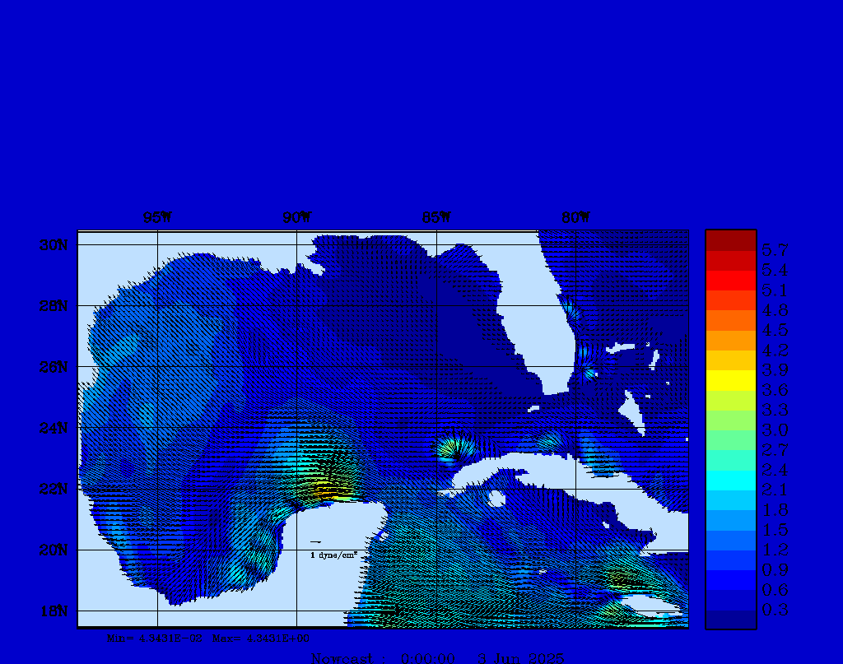The height and width of the screenshot is (664, 843).
Task: Click the Nowcast timestamp caption
Action: (436, 657)
